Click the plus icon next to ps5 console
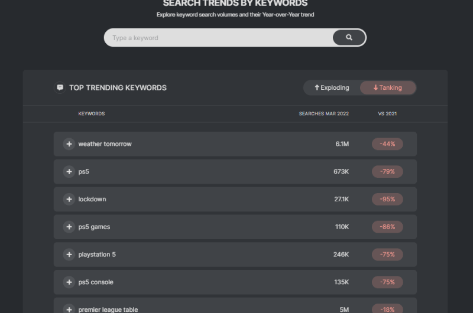 (x=69, y=282)
